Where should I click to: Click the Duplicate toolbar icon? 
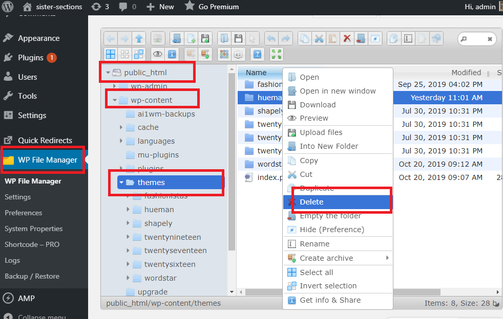click(394, 39)
